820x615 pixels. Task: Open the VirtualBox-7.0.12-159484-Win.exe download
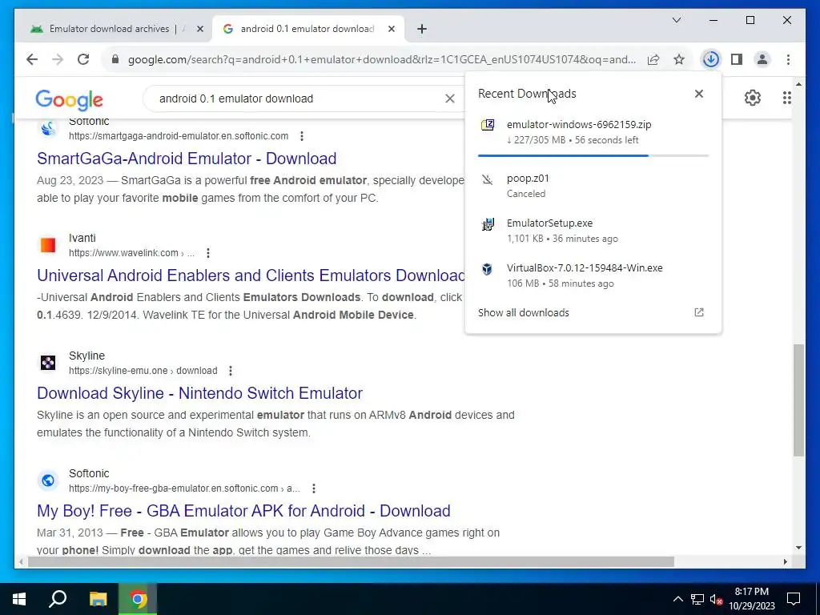point(593,275)
